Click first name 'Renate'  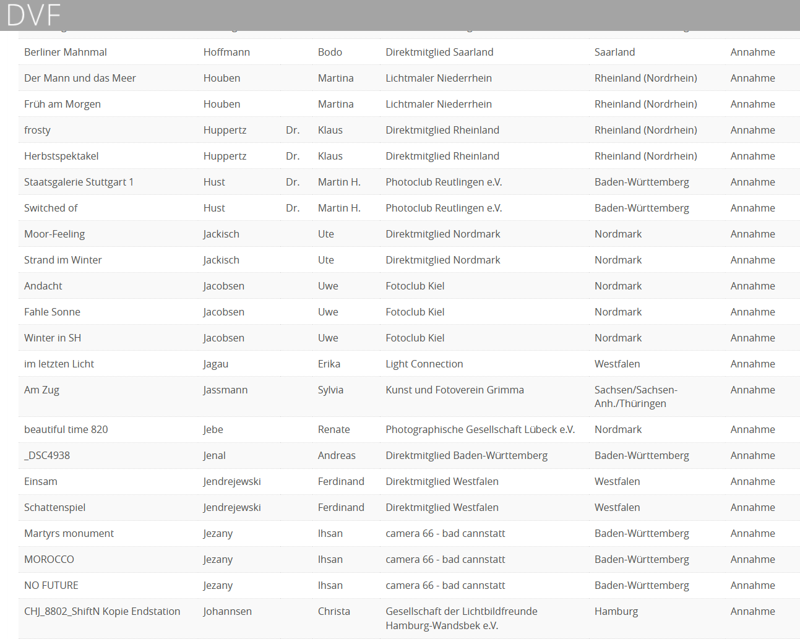(334, 429)
